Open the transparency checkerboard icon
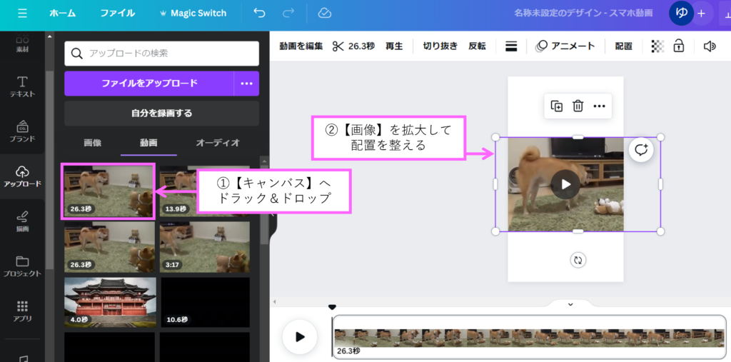The image size is (731, 362). pos(657,46)
